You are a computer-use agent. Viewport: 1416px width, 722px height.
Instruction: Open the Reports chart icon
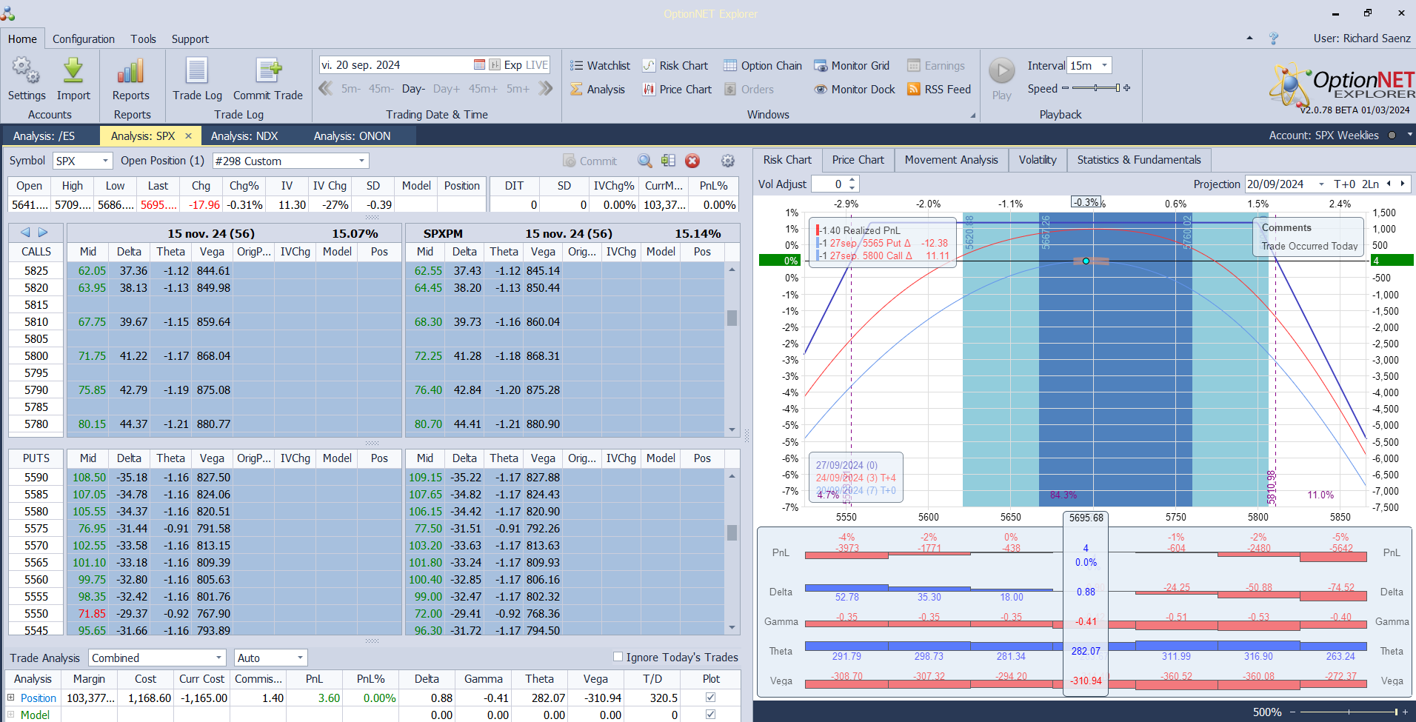(130, 71)
